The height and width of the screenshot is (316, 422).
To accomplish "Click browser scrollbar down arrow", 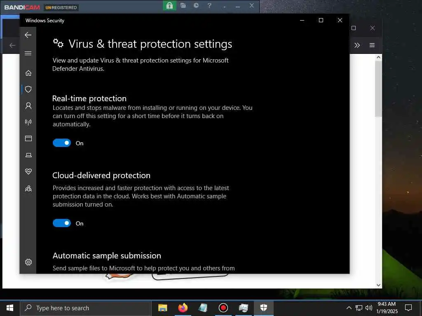I will click(378, 285).
